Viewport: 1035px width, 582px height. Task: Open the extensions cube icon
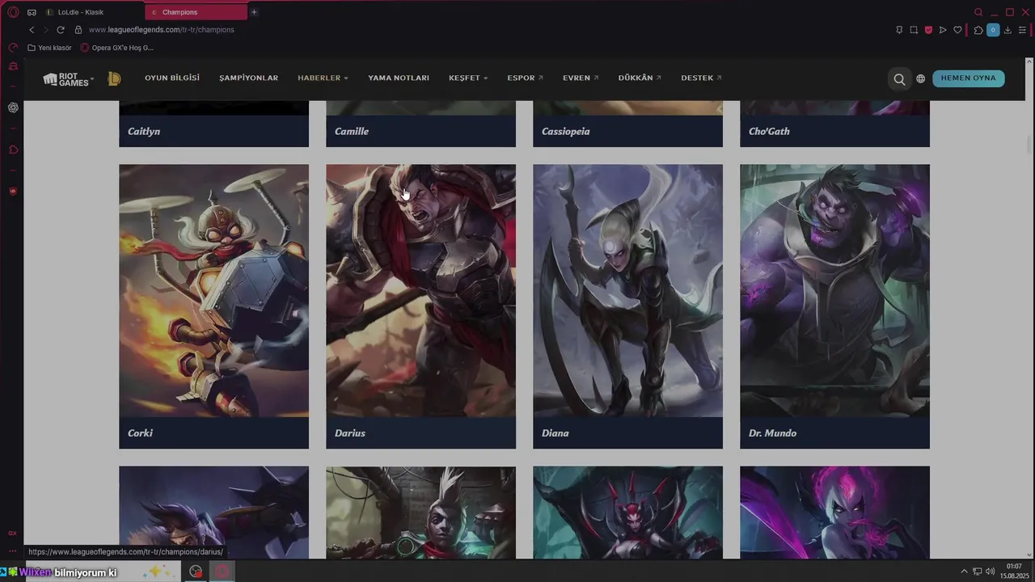(978, 30)
